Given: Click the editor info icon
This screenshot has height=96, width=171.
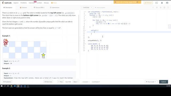Looking at the screenshot, I should click(153, 7).
